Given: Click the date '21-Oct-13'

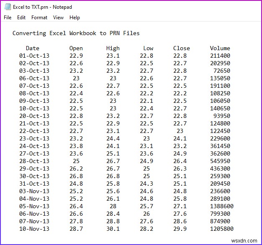Looking at the screenshot, I should 34,123.
